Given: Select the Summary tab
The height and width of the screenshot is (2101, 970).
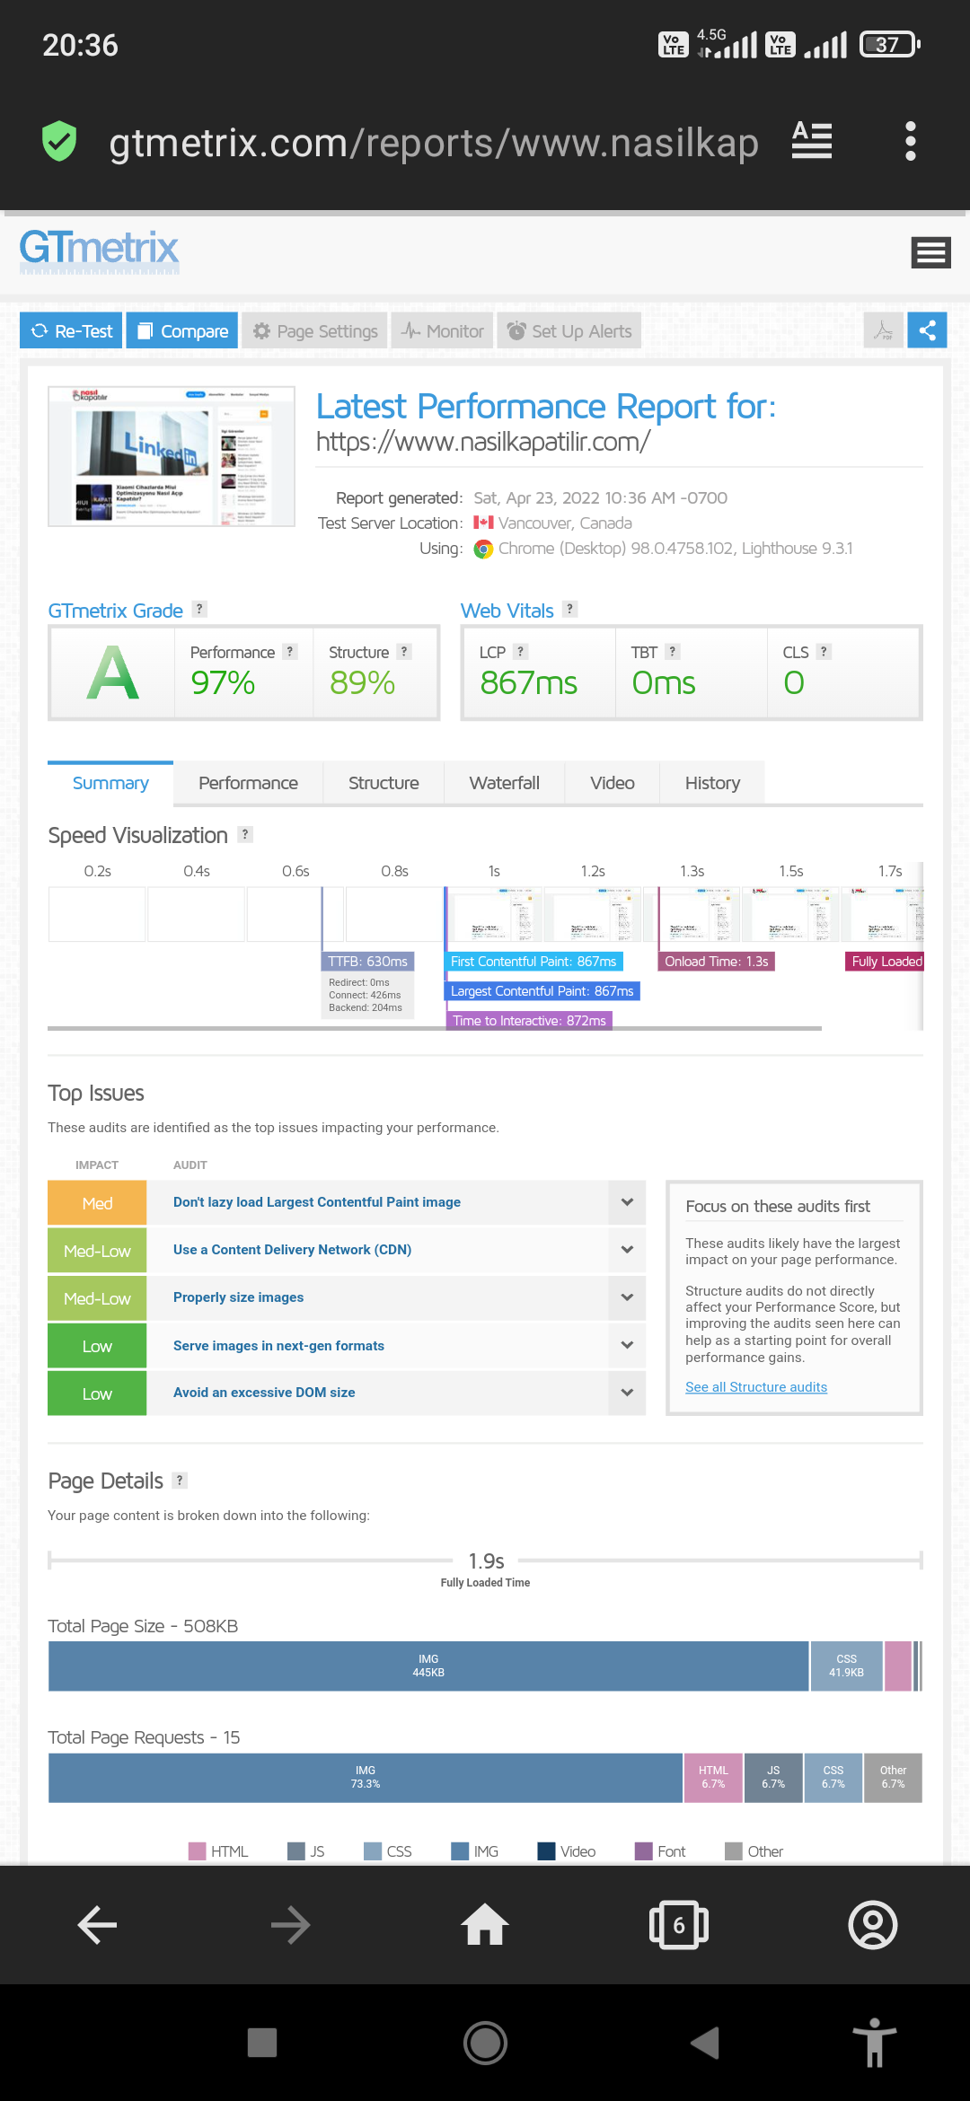Looking at the screenshot, I should tap(110, 783).
